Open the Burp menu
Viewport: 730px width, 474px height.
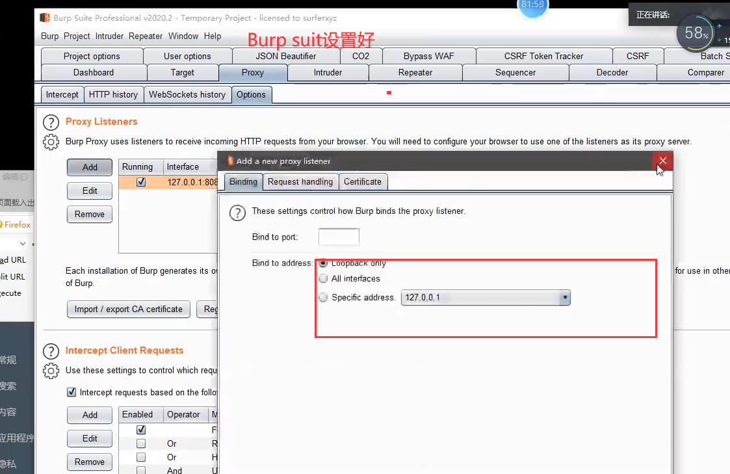tap(50, 36)
